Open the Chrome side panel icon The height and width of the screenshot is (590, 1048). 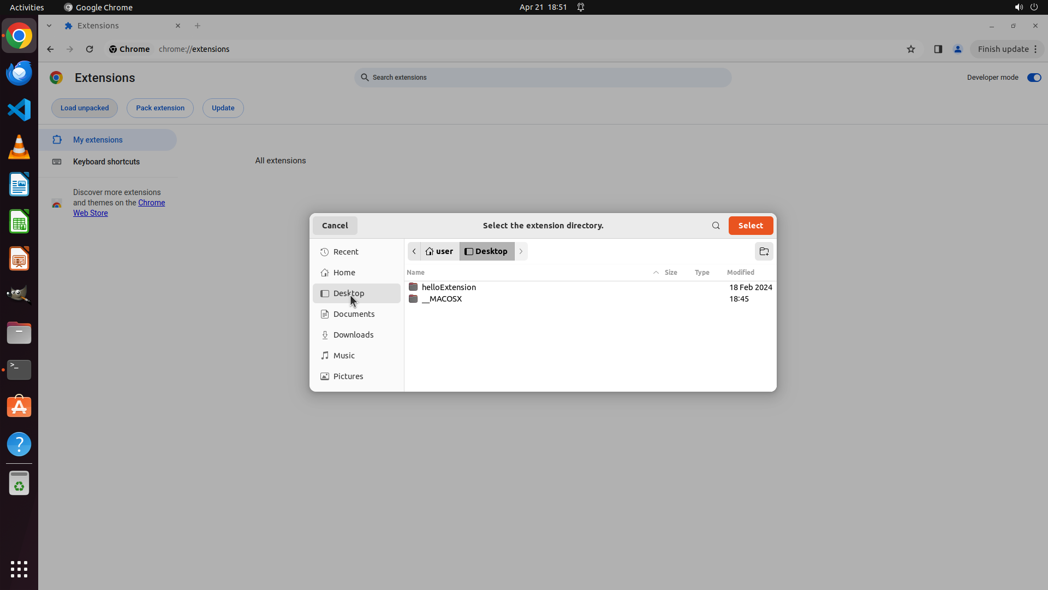point(938,49)
